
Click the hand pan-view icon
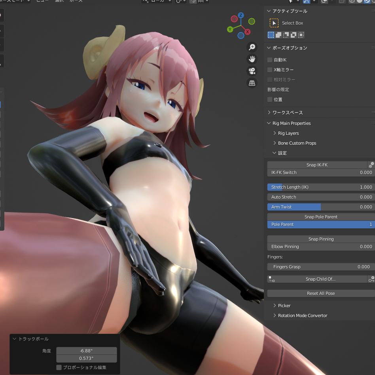(x=252, y=59)
